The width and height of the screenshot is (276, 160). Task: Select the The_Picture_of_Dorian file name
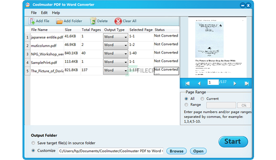point(47,71)
